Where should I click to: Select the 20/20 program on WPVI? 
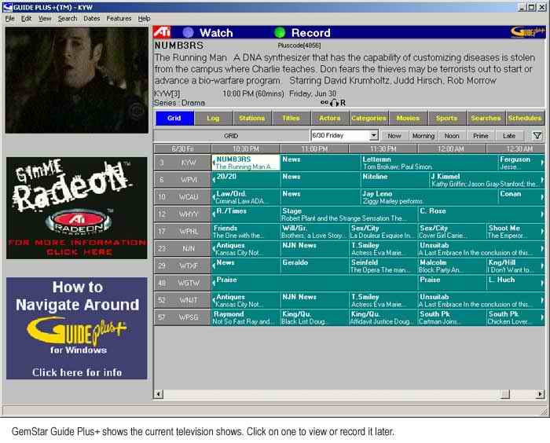pos(245,180)
